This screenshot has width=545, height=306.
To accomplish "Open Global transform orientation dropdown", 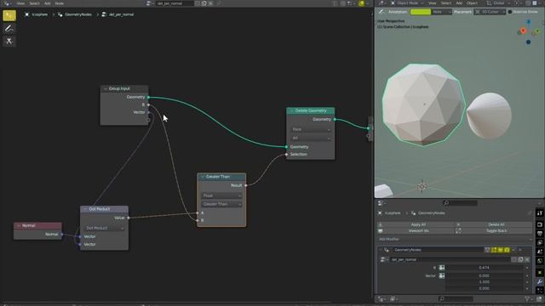I will (x=498, y=3).
